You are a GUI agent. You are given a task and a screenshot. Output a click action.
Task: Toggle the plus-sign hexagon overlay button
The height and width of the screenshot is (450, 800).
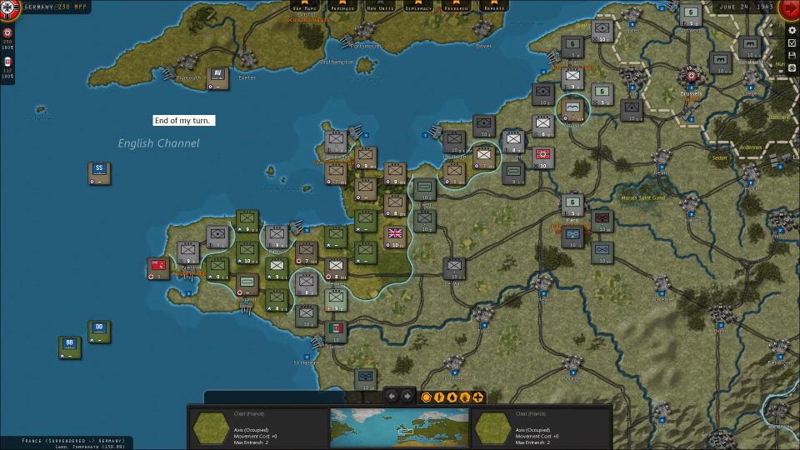coord(478,397)
